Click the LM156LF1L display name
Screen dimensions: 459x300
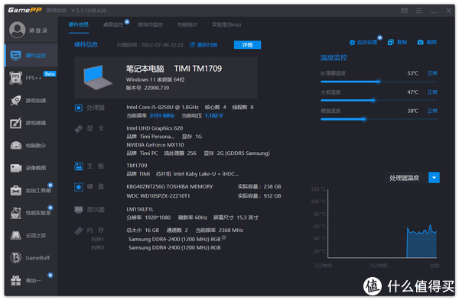pos(140,209)
